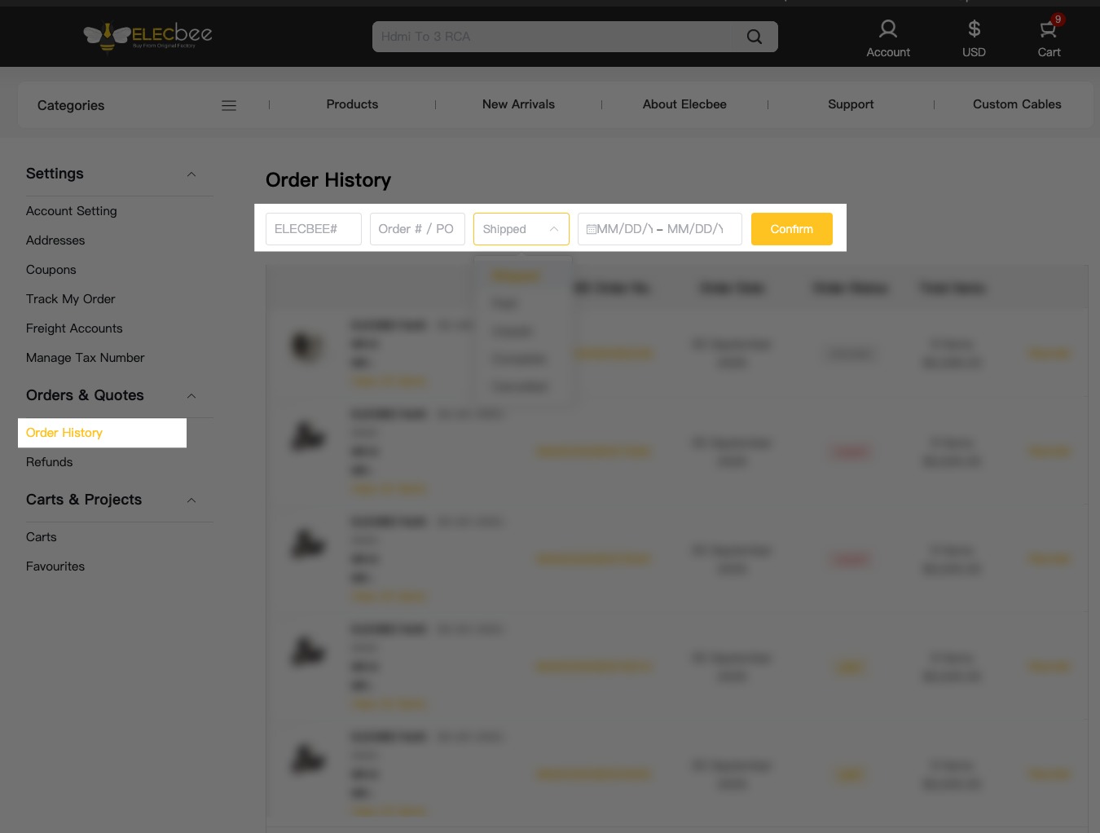Select Order History in the sidebar
This screenshot has height=833, width=1100.
[x=64, y=433]
